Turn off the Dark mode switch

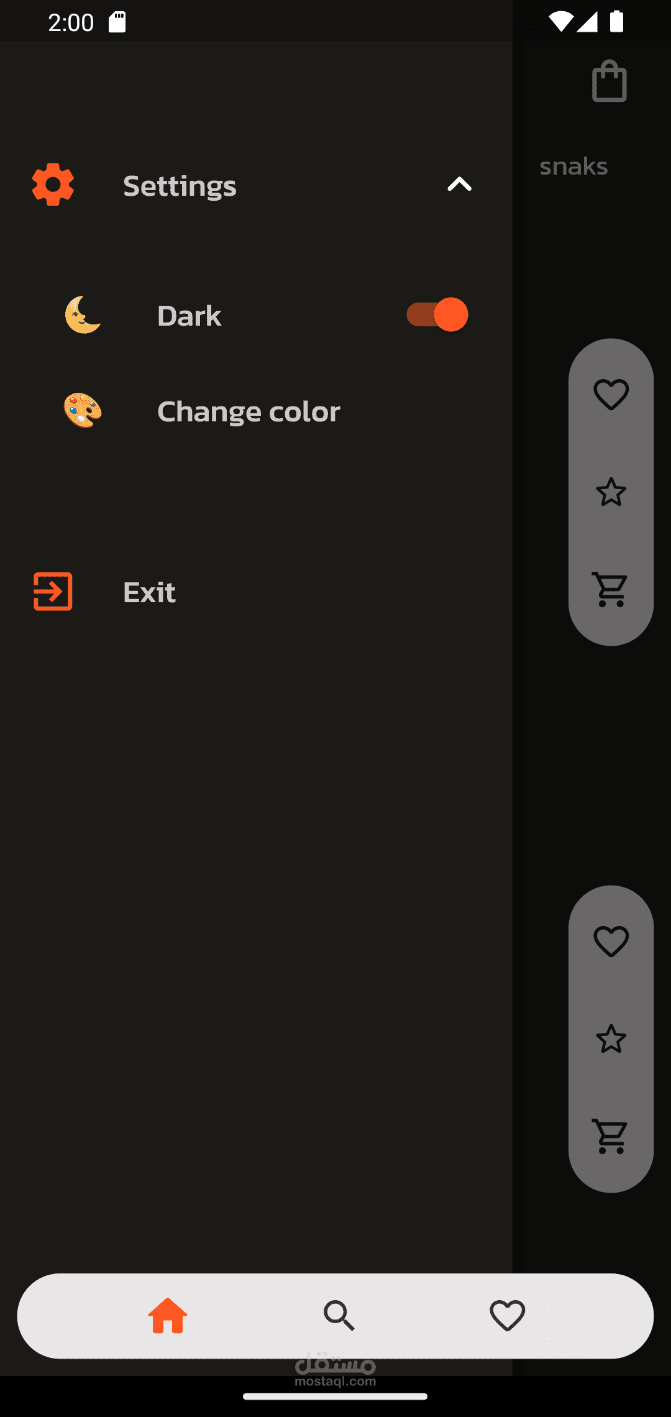[437, 314]
